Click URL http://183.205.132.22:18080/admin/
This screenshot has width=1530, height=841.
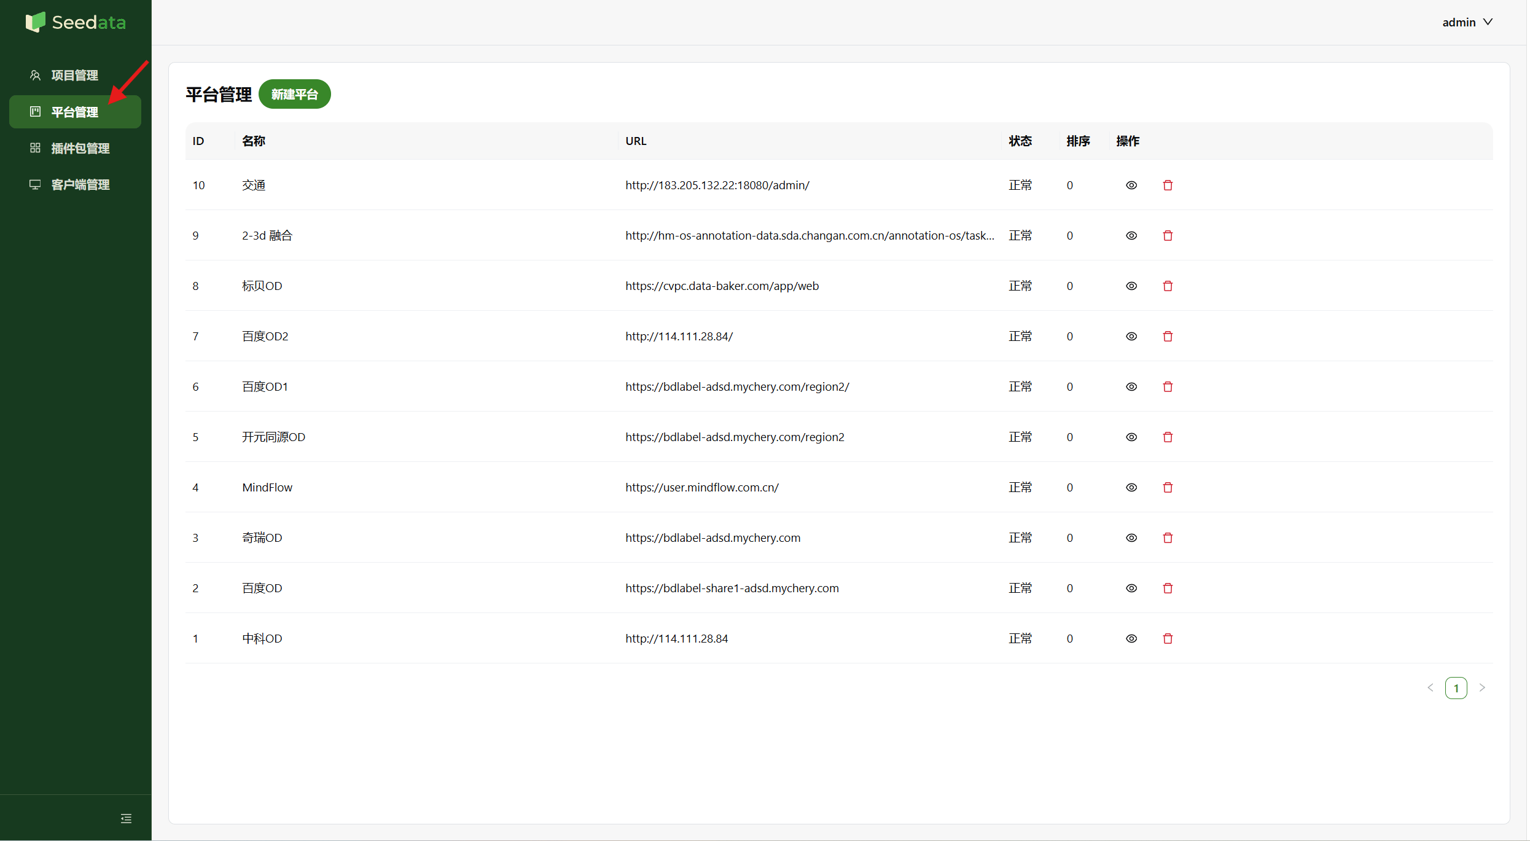coord(717,185)
